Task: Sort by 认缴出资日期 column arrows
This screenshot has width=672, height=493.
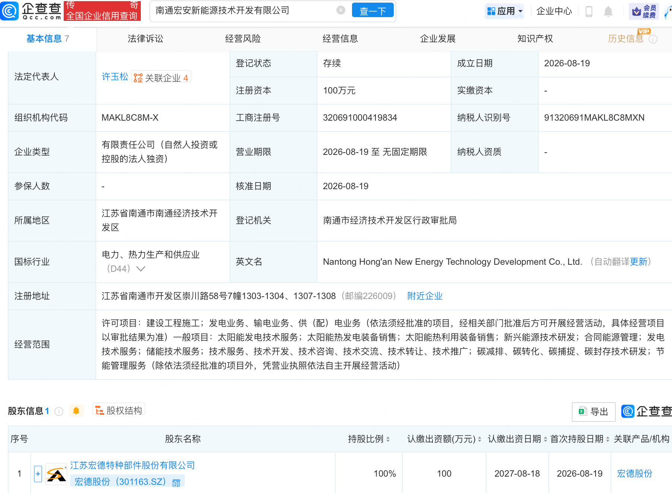Action: (x=545, y=439)
